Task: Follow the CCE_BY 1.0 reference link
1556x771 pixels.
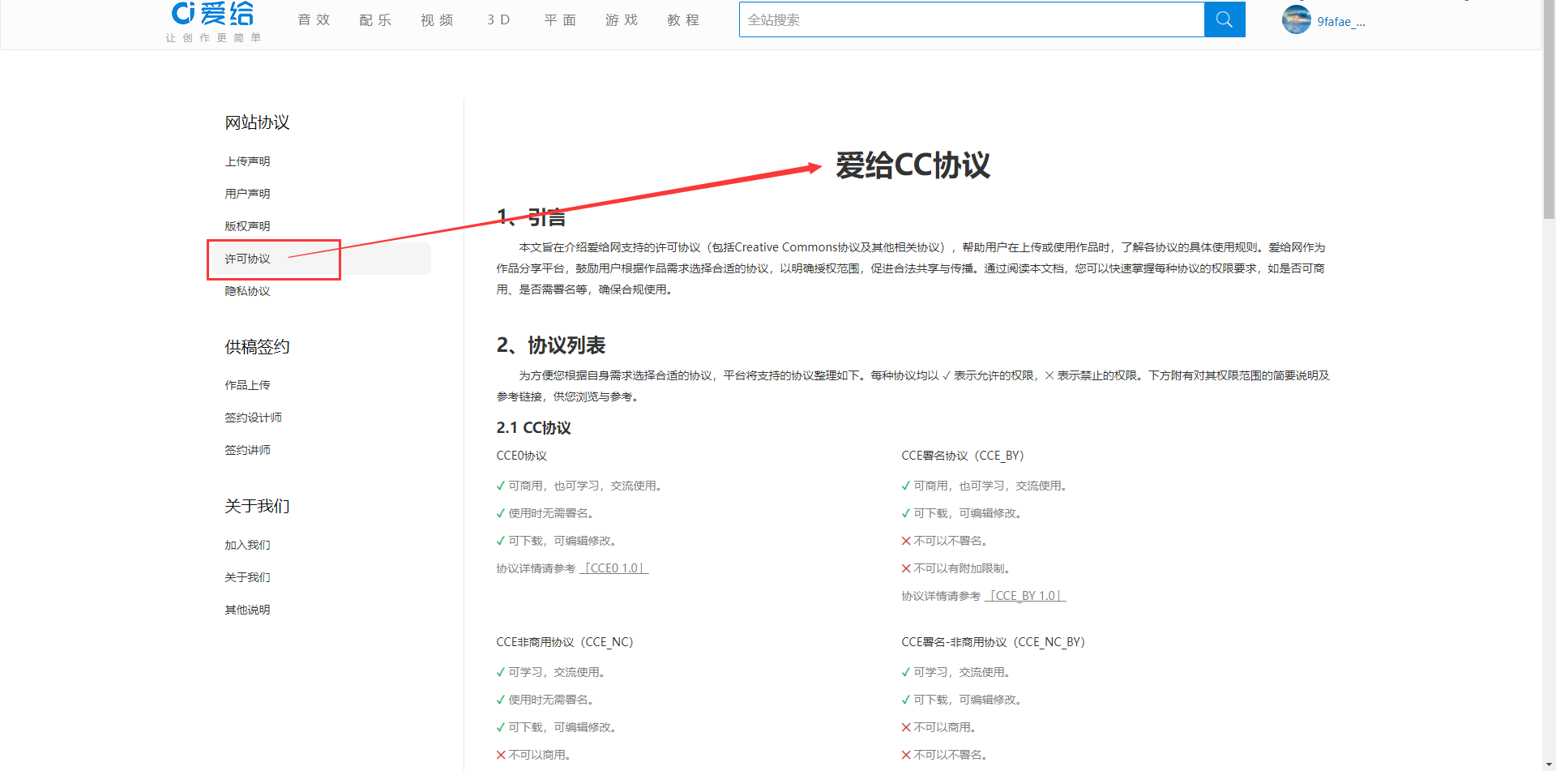Action: 1025,596
